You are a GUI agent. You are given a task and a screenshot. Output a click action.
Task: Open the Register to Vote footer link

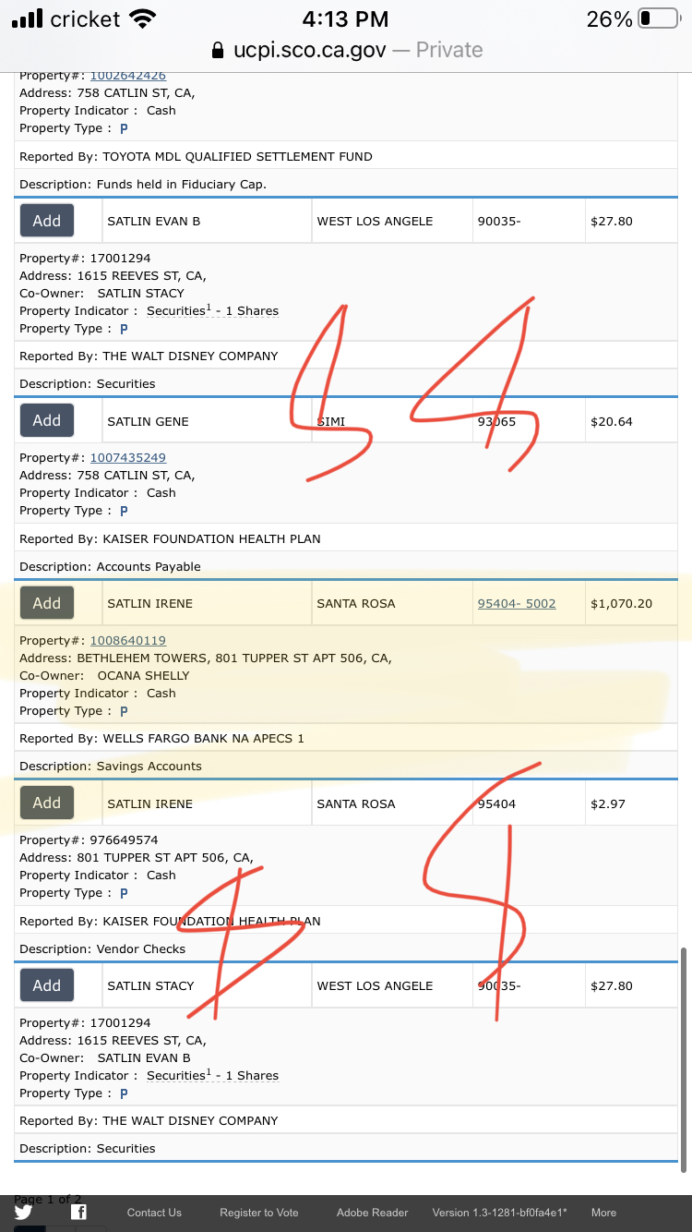(x=259, y=1213)
